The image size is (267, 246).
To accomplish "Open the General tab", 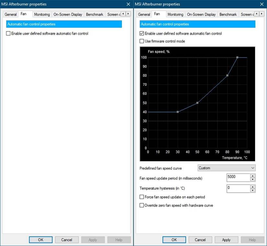I will [x=144, y=14].
